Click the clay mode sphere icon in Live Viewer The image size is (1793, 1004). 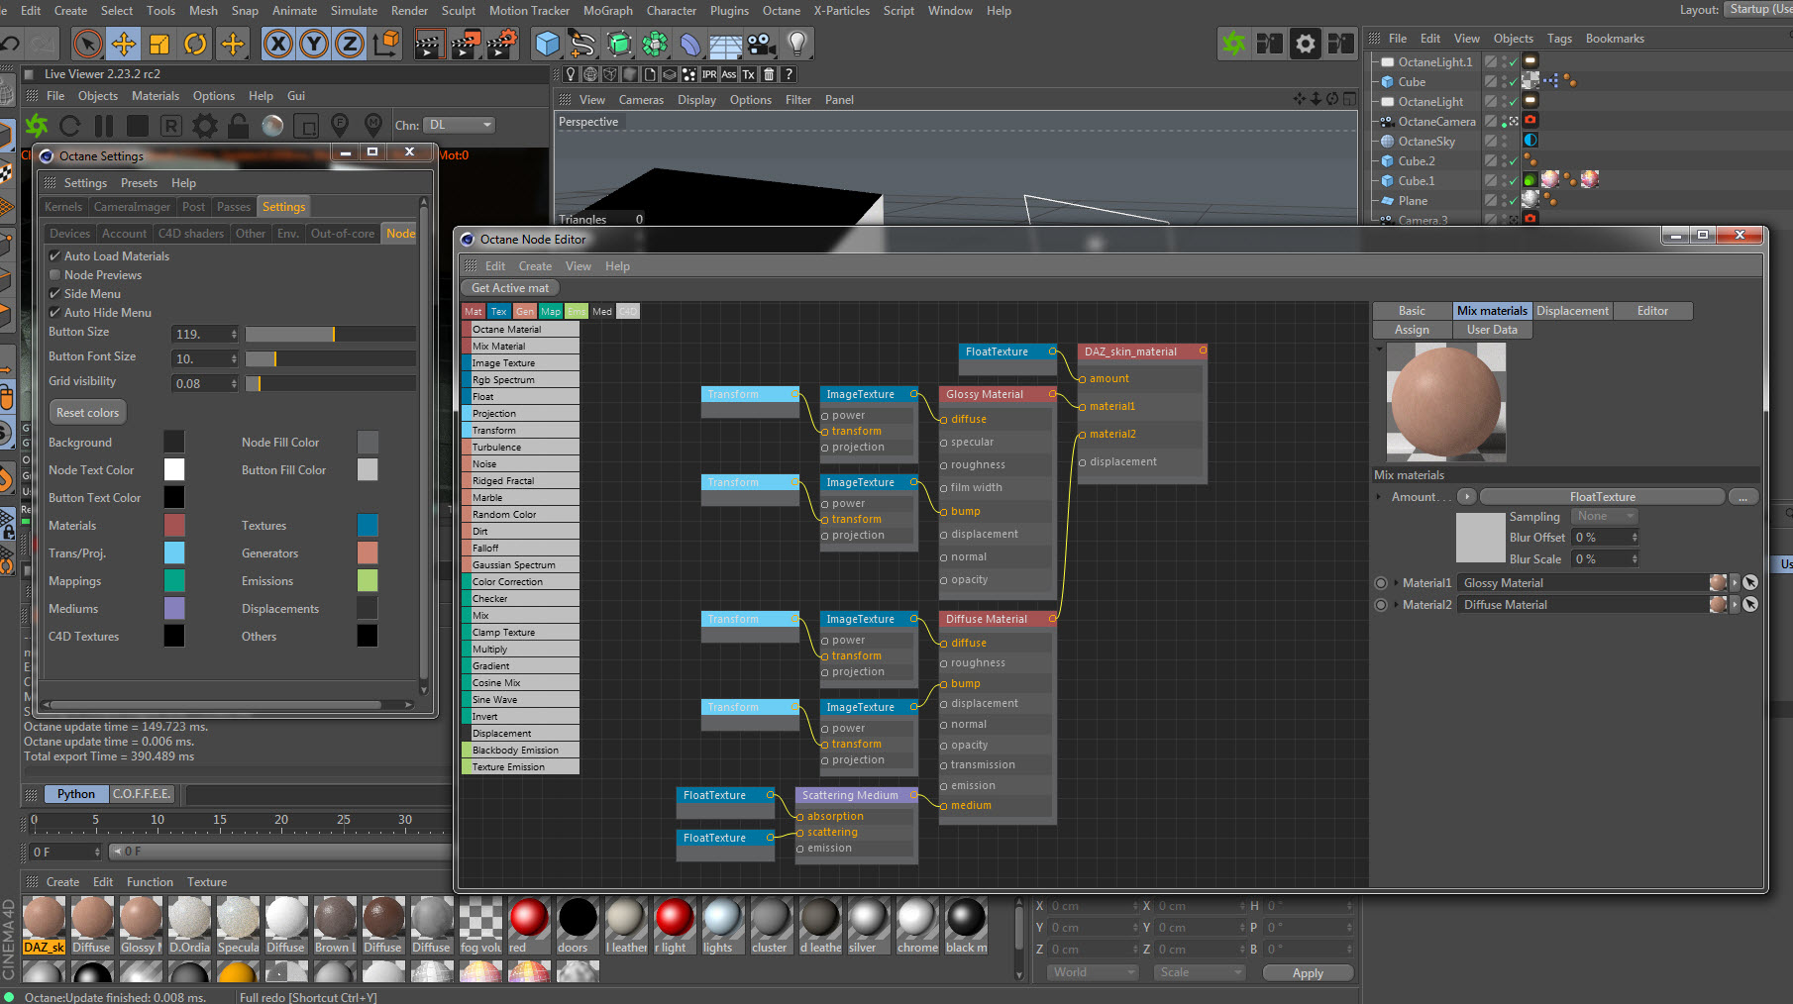point(272,126)
